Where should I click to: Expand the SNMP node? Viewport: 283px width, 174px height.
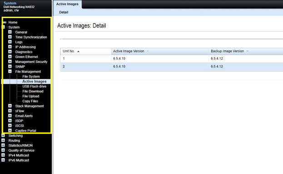point(10,67)
